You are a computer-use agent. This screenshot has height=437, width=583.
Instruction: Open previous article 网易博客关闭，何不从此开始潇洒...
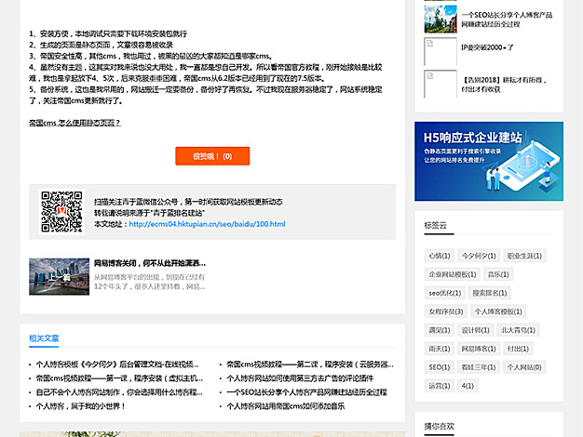click(150, 263)
